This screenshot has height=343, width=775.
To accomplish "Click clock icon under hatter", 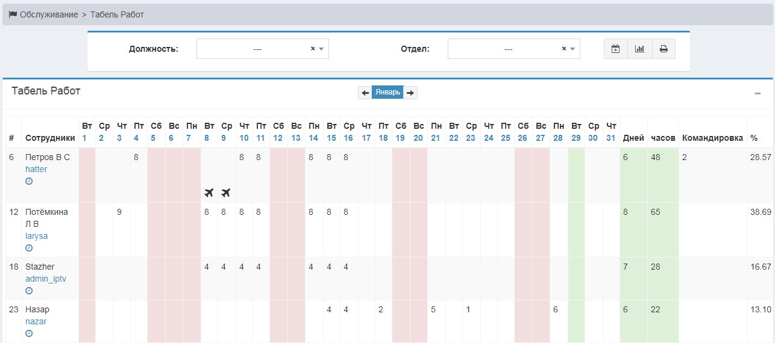I will click(x=29, y=181).
